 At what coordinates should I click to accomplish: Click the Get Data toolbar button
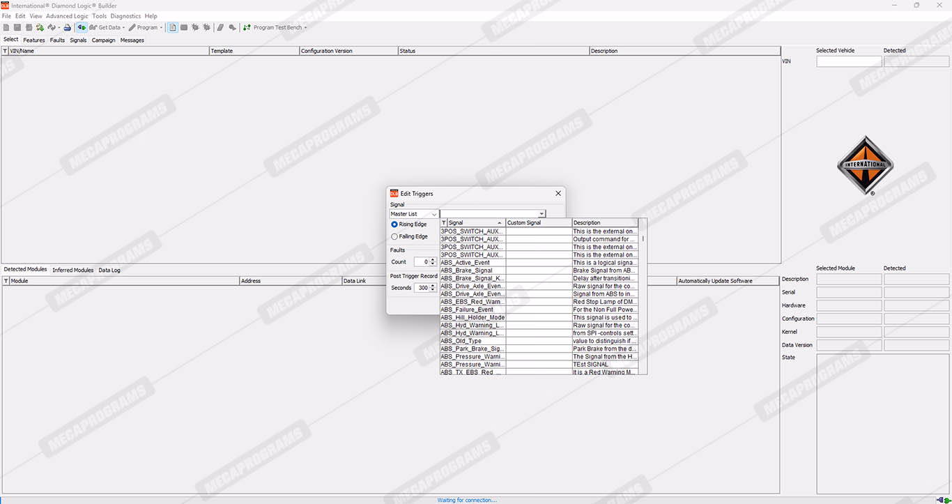click(x=107, y=28)
